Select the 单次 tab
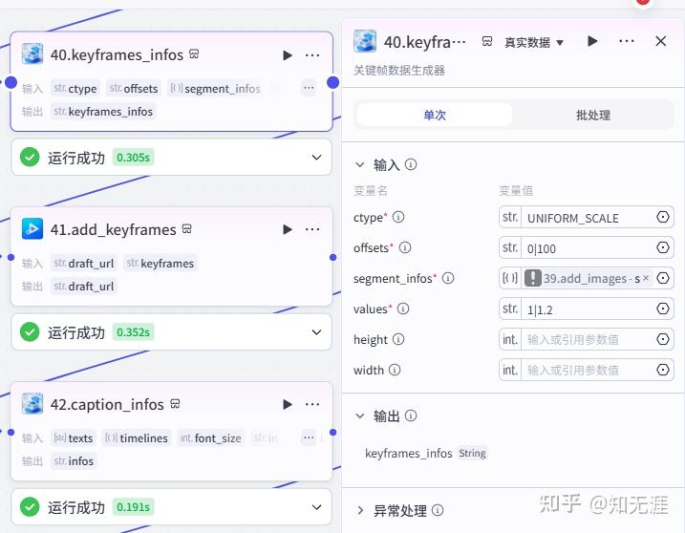The image size is (685, 533). coord(435,115)
